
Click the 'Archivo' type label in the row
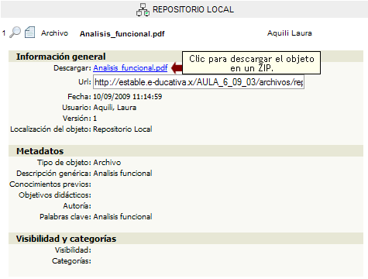(x=54, y=33)
